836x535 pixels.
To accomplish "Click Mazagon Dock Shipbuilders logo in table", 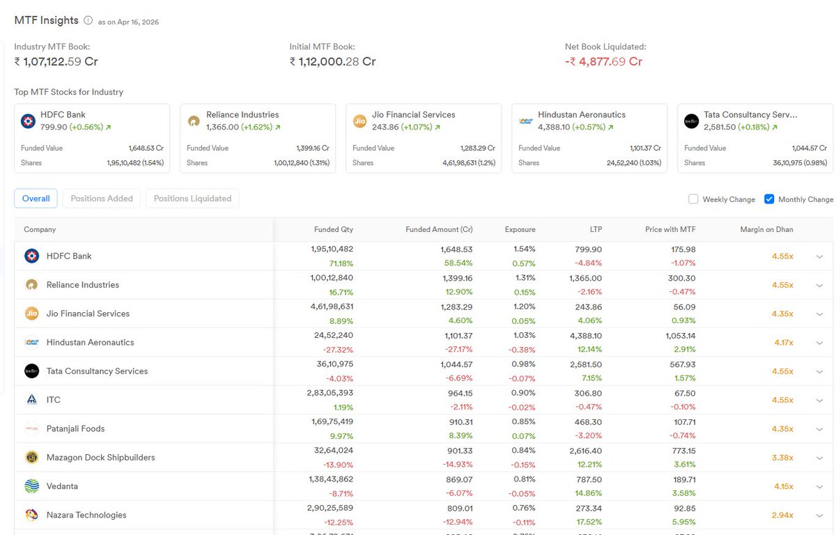I will (31, 457).
